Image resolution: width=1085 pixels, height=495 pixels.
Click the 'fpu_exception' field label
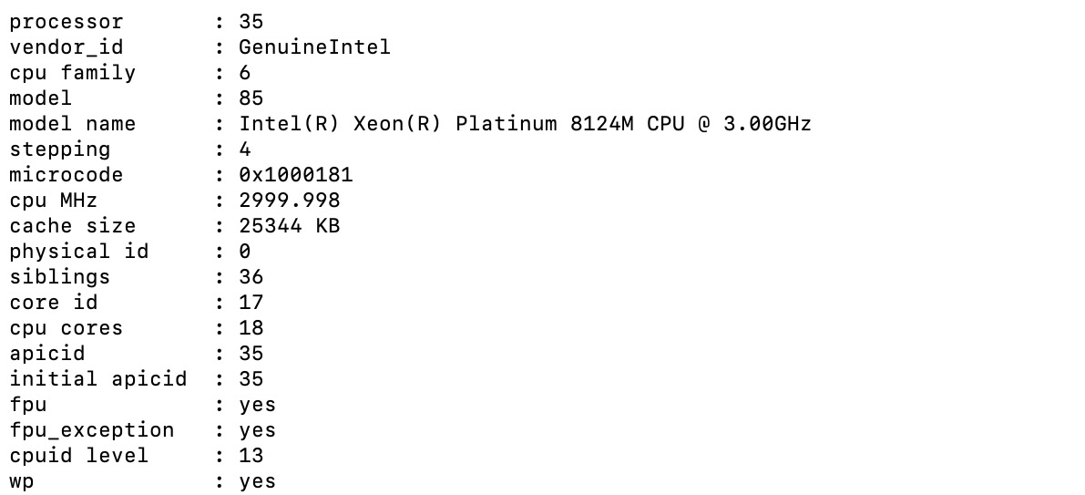pyautogui.click(x=92, y=429)
